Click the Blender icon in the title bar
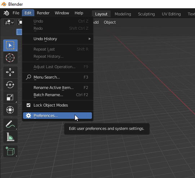 pos(4,4)
